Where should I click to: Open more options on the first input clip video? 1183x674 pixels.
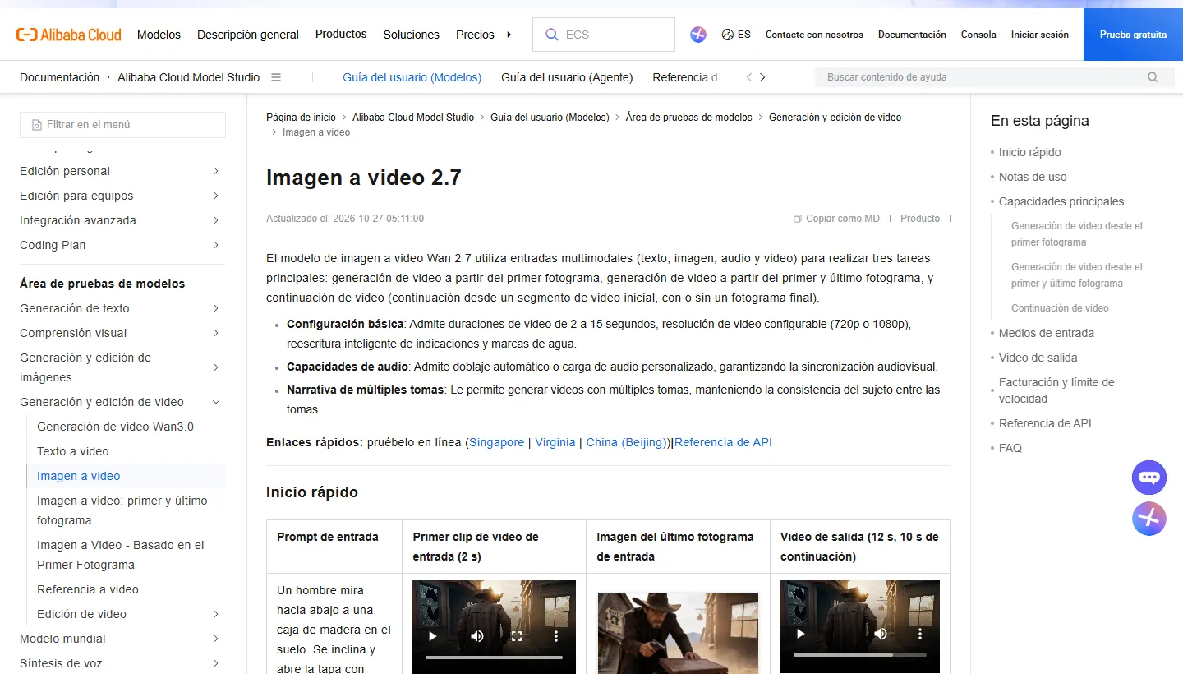click(556, 635)
